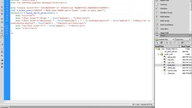Click code view vertical scrollbar down arrow
Image resolution: width=192 pixels, height=108 pixels.
[153, 99]
